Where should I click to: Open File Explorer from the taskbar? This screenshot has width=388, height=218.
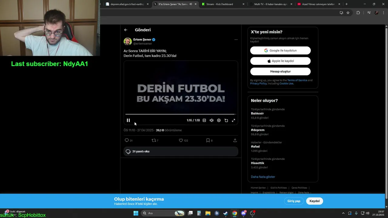coord(208,213)
